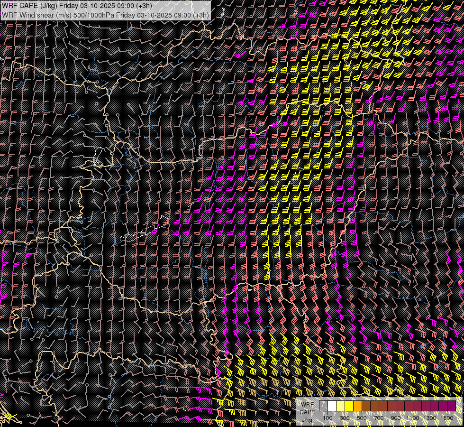Viewport: 464px width, 427px height.
Task: Click the white swatch in CAPE legend
Action: pyautogui.click(x=332, y=406)
